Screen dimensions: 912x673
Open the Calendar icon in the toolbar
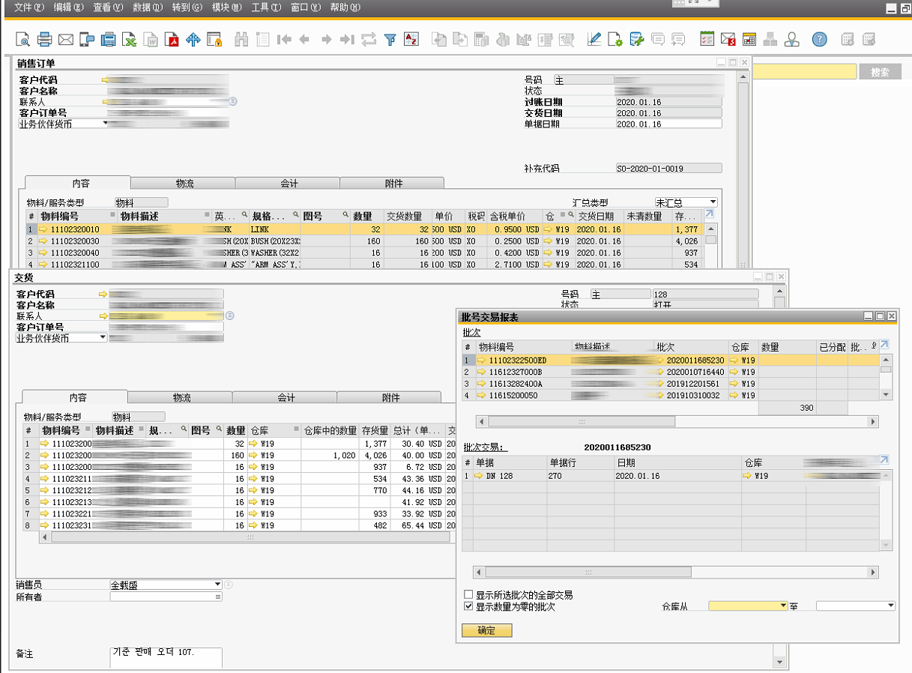[x=749, y=40]
